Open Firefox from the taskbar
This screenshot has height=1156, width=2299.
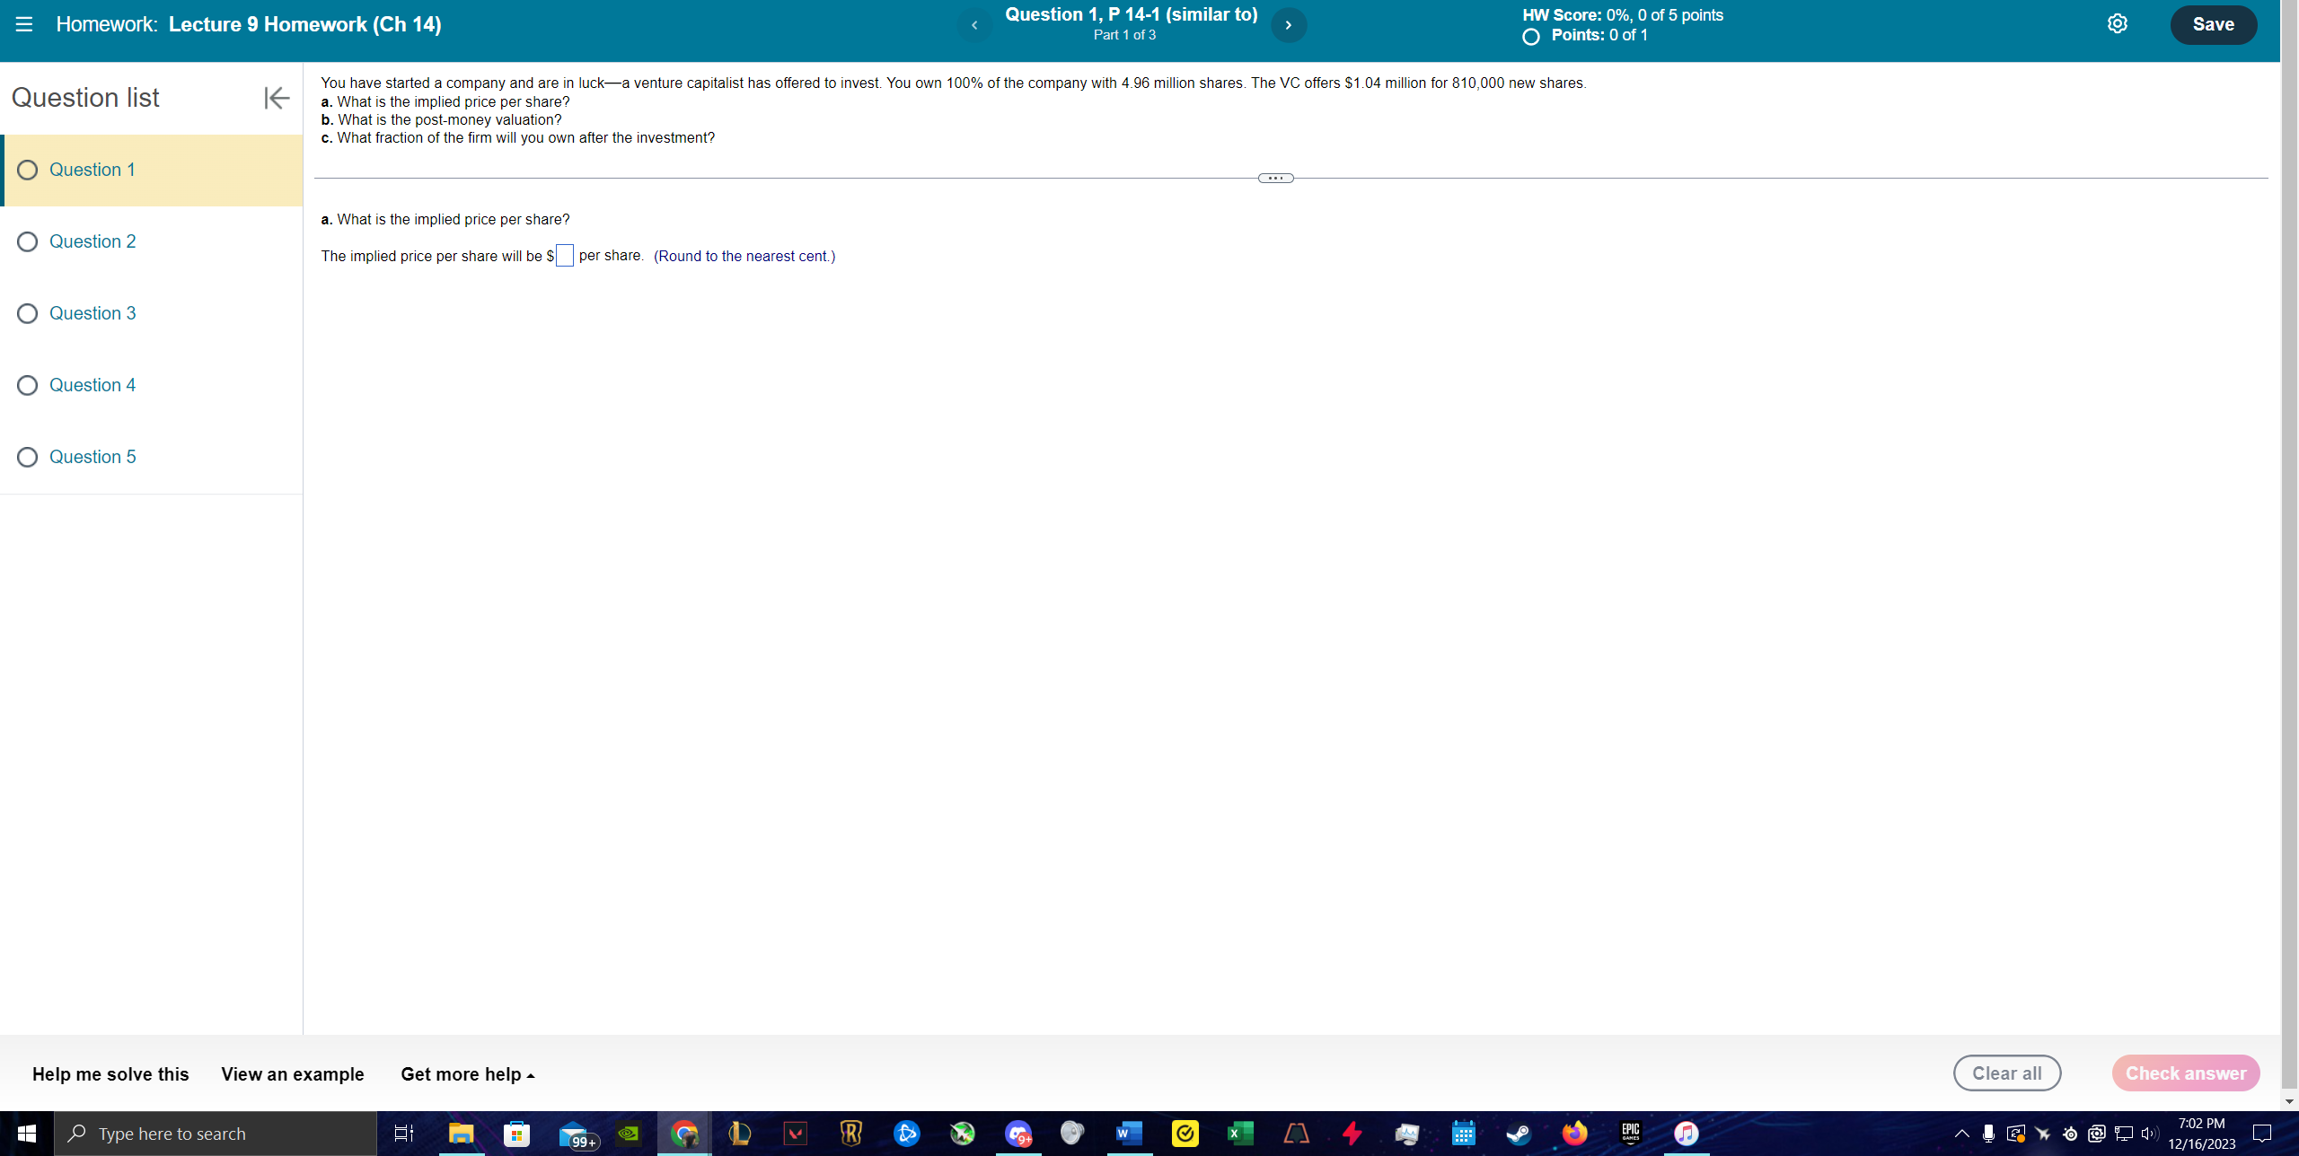pyautogui.click(x=1574, y=1134)
